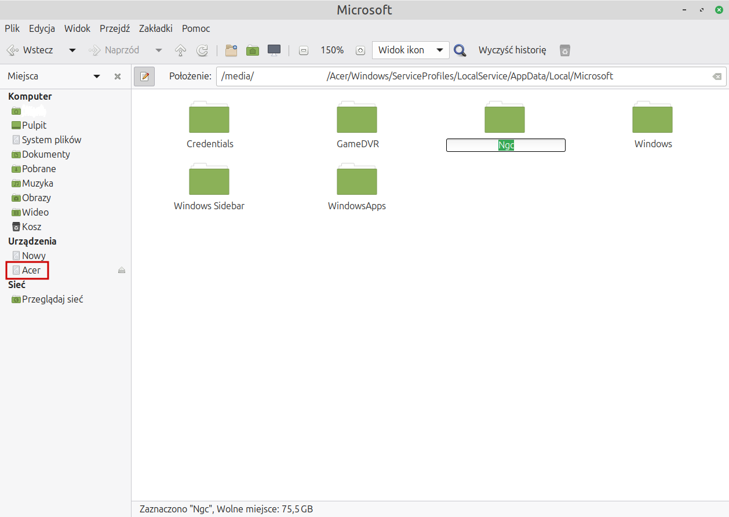Open the Pomoc menu
The height and width of the screenshot is (517, 729).
click(x=196, y=28)
